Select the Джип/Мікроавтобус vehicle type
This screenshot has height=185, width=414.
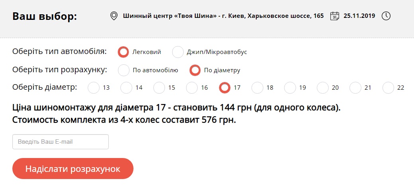178,52
